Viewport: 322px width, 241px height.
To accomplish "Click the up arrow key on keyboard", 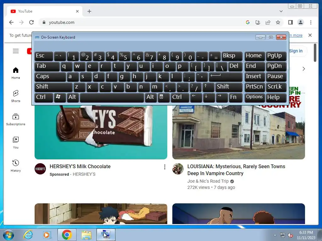I will pos(208,88).
